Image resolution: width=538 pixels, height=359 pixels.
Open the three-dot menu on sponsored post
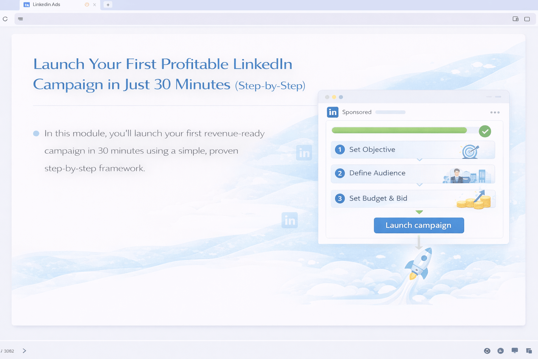[x=495, y=113]
